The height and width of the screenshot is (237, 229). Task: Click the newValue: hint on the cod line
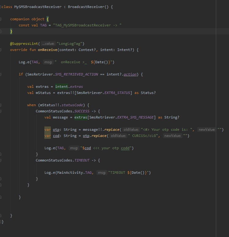[x=172, y=136]
